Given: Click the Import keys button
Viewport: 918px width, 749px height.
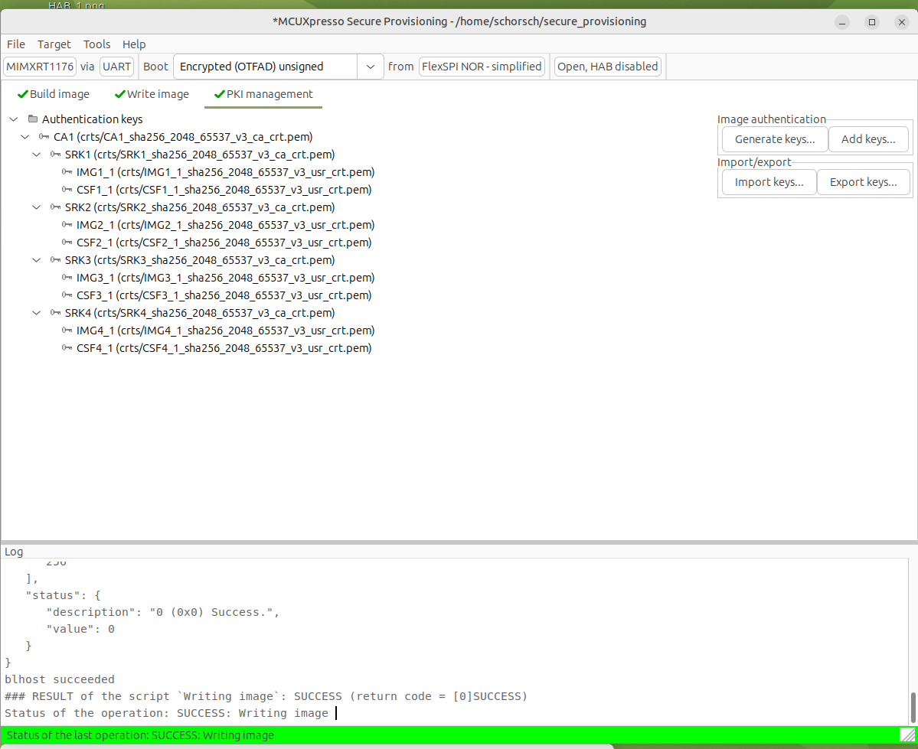Looking at the screenshot, I should (769, 182).
